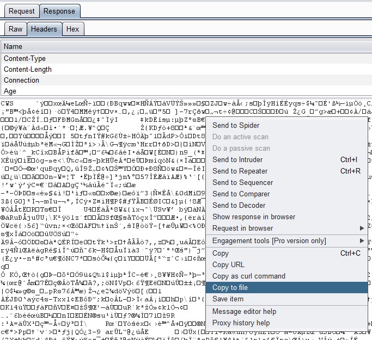Viewport: 372px width, 340px height.
Task: Select the Content-Type header row
Action: 186,58
